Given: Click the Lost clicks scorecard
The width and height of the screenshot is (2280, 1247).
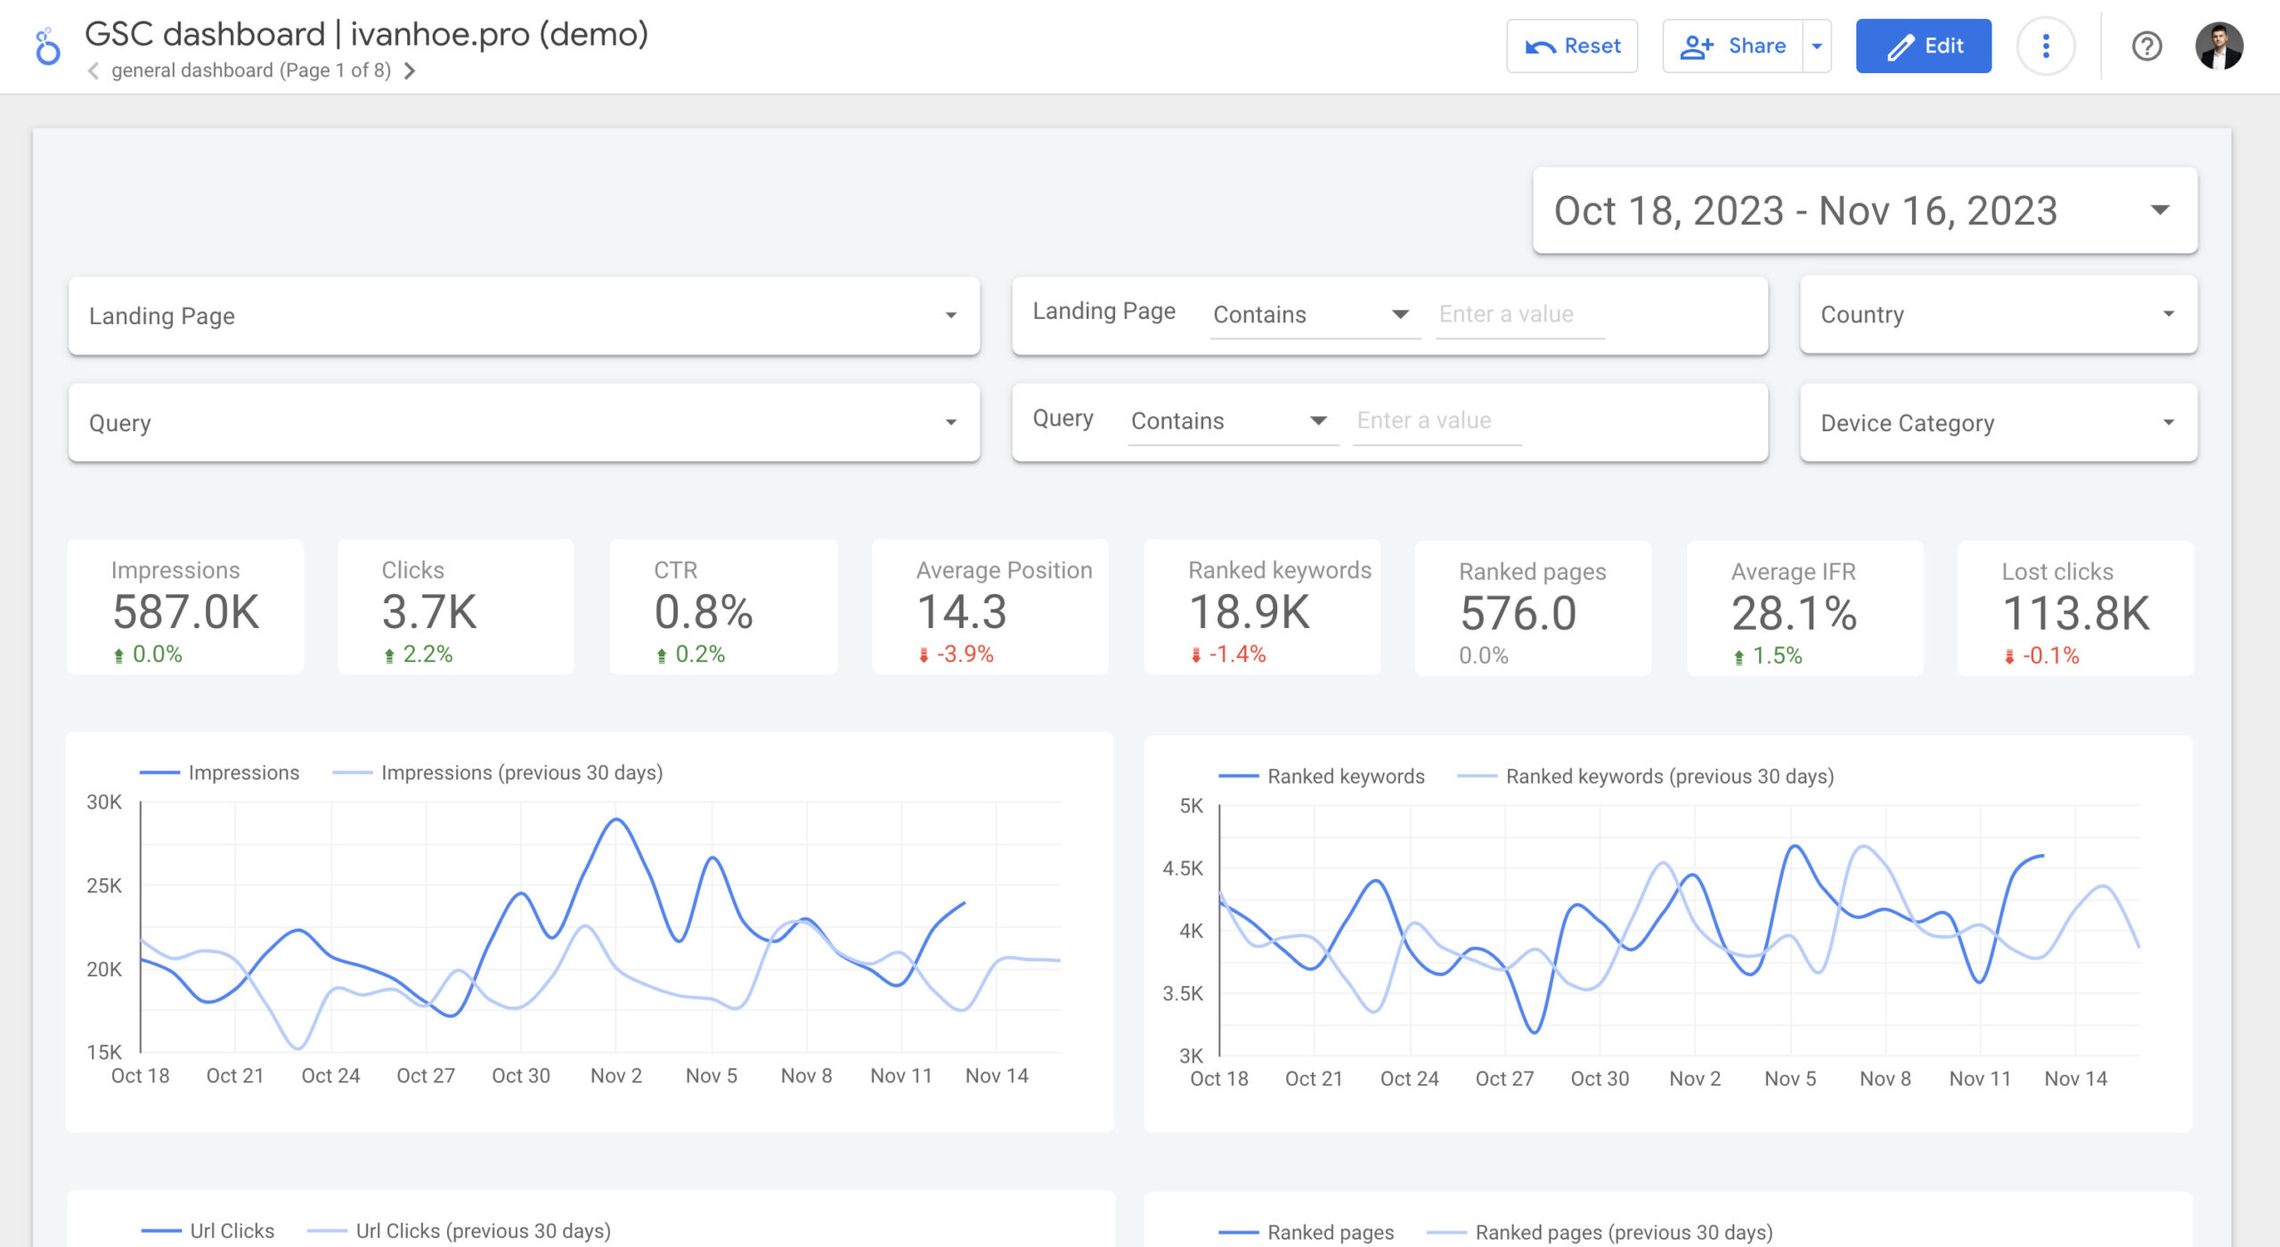Looking at the screenshot, I should click(2075, 609).
